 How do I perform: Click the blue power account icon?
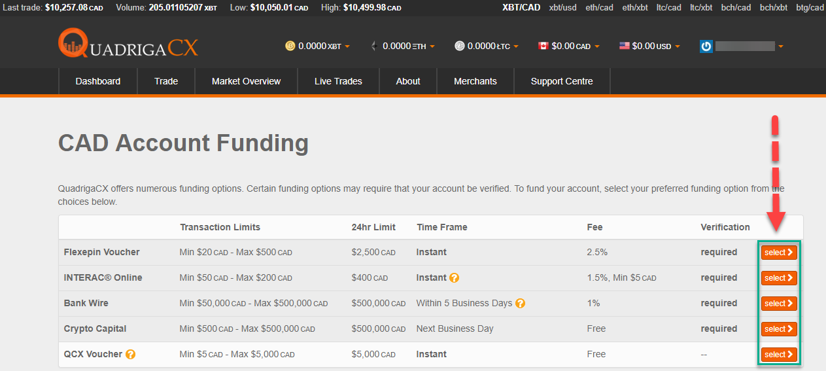point(706,46)
